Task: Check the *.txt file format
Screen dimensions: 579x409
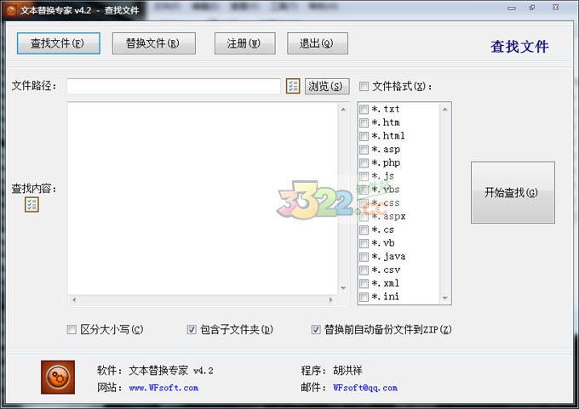Action: [364, 109]
